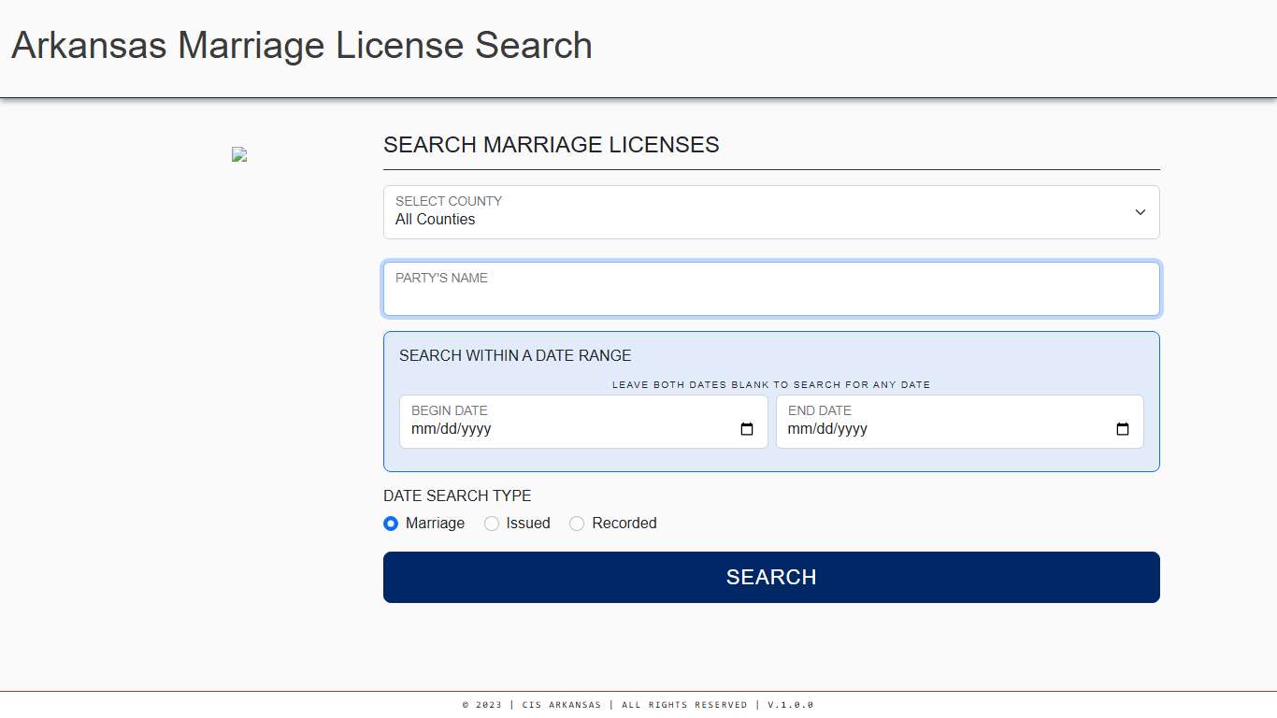Image resolution: width=1277 pixels, height=718 pixels.
Task: Click the LEAVE BOTH DATES BLANK hint text
Action: (x=771, y=384)
